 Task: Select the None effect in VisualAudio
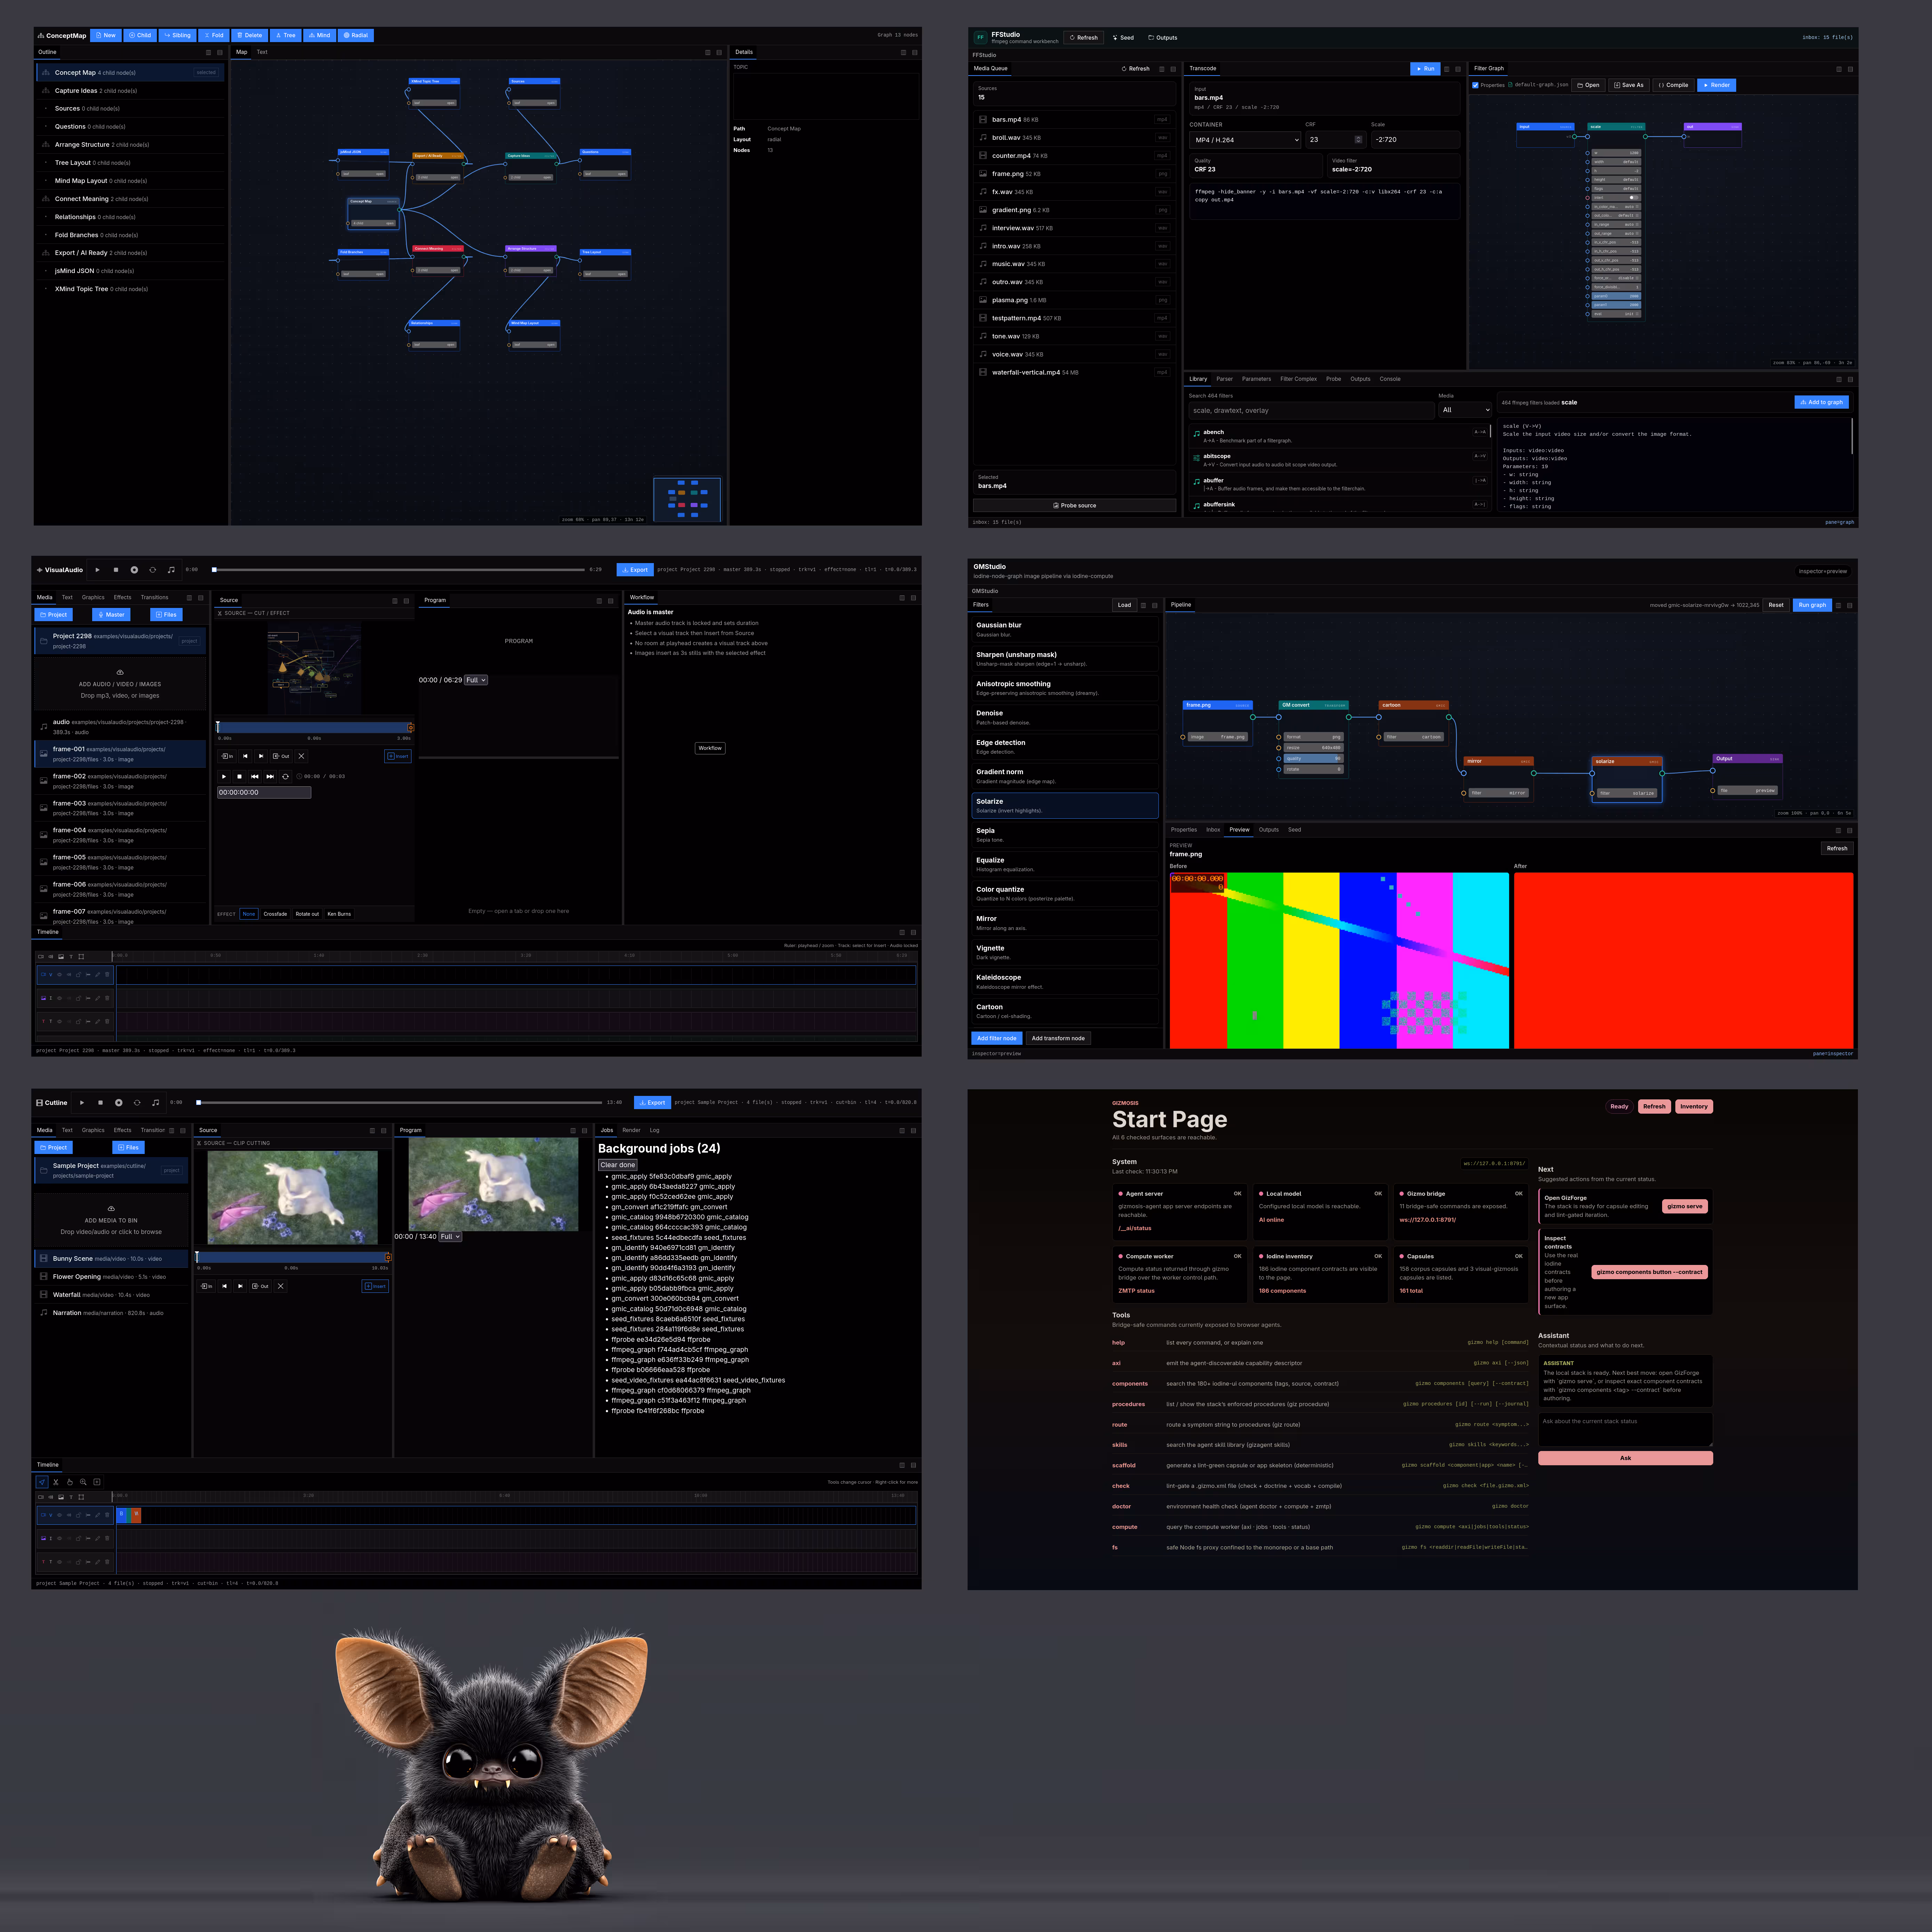(x=249, y=914)
